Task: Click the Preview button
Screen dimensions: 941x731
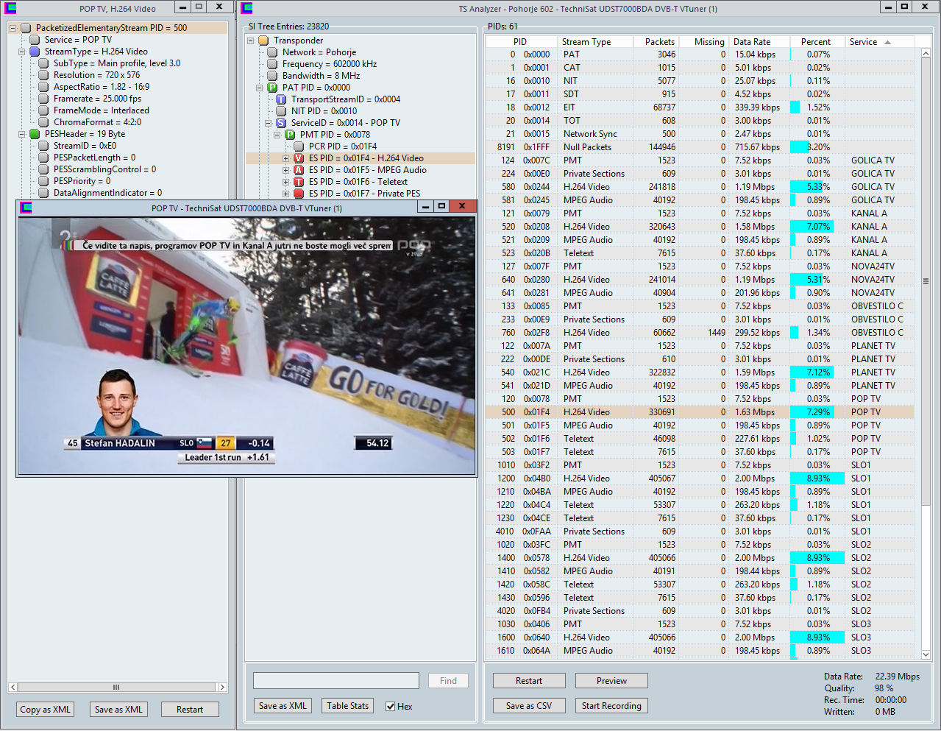Action: point(611,681)
